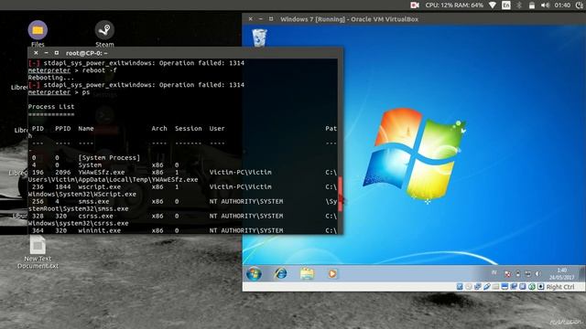Click VirtualBox display settings status icon
Viewport: 586px width, 329px height.
coord(505,286)
